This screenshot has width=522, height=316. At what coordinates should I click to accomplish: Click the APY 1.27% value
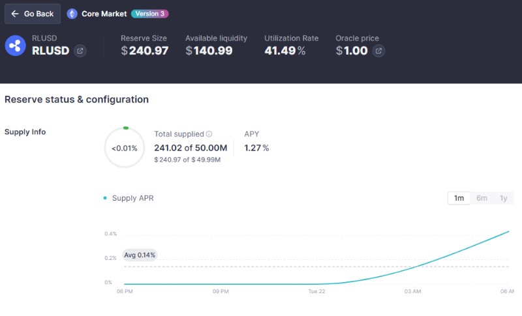(x=256, y=148)
